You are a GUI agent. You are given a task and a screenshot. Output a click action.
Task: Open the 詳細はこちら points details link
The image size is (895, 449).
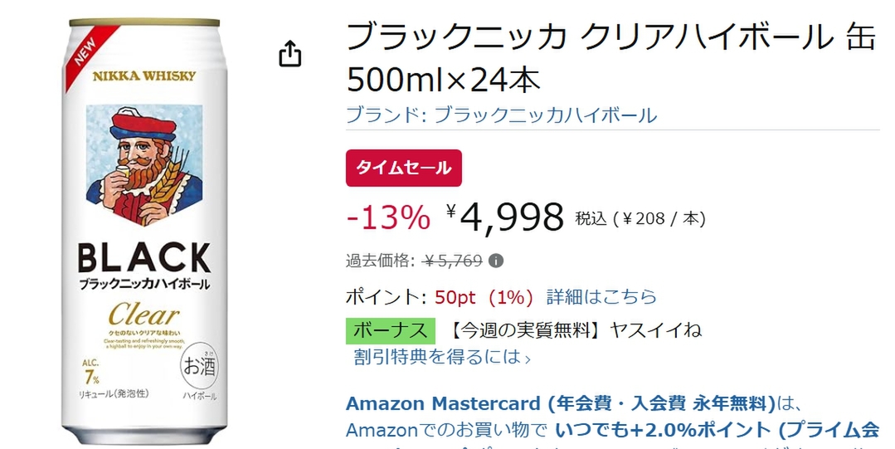(x=601, y=296)
